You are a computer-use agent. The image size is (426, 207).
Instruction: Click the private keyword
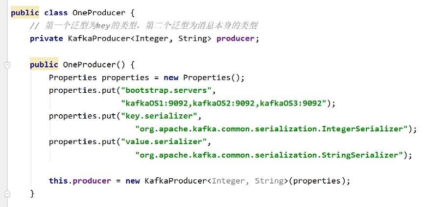46,39
